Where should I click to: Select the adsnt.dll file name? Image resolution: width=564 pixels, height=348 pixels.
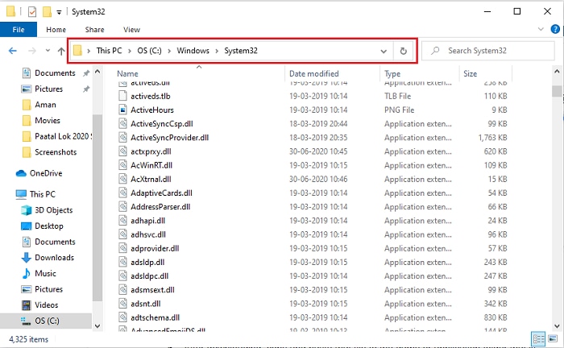point(146,304)
